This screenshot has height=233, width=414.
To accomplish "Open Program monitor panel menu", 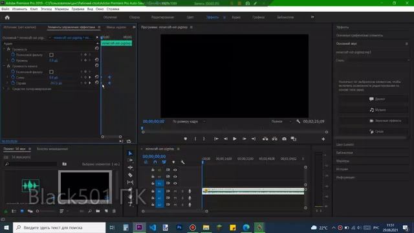I will click(x=191, y=27).
